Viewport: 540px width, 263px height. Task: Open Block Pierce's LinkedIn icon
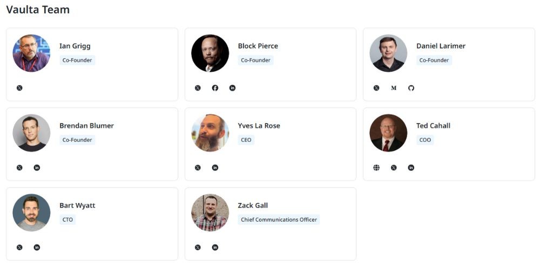232,88
